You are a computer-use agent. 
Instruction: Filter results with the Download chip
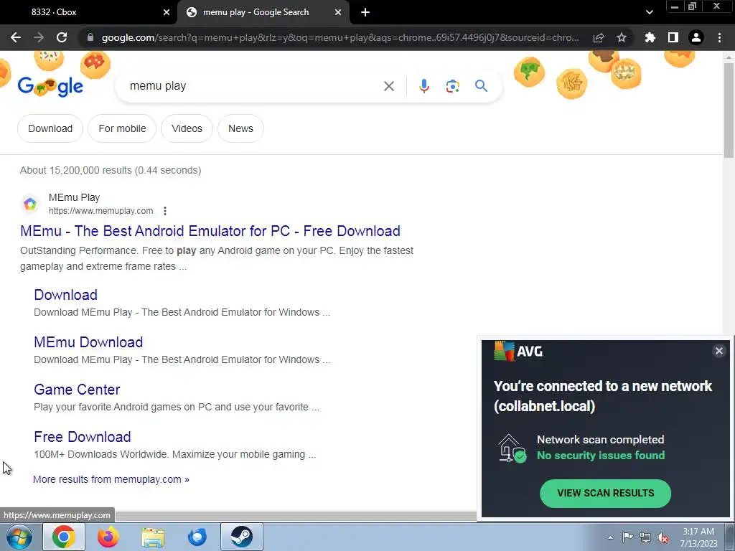pos(50,128)
